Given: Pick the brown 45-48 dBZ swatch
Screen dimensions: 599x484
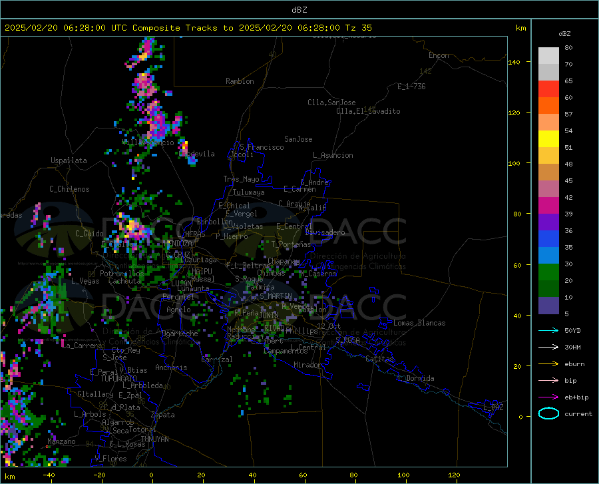Looking at the screenshot, I should tap(548, 172).
